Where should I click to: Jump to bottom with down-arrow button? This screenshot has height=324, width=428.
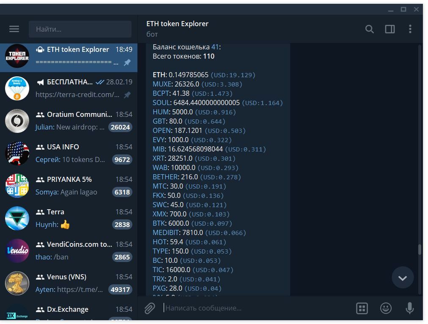[403, 278]
